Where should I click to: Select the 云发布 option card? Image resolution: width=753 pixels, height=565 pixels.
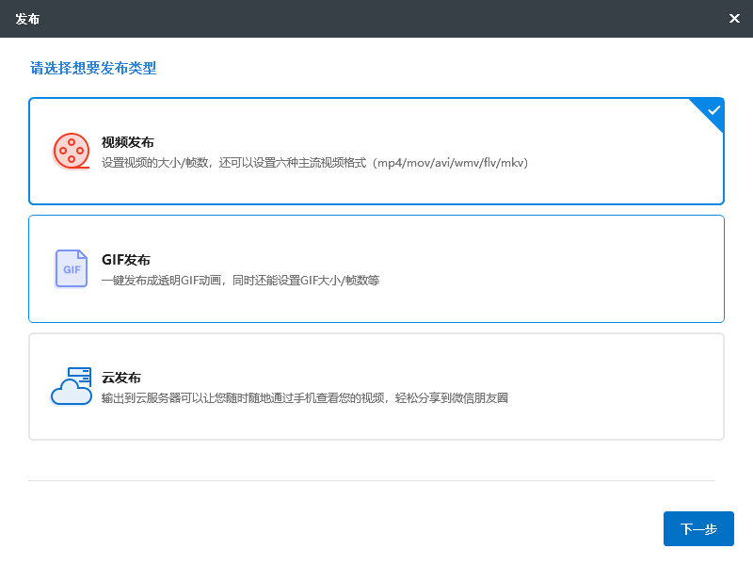coord(376,386)
